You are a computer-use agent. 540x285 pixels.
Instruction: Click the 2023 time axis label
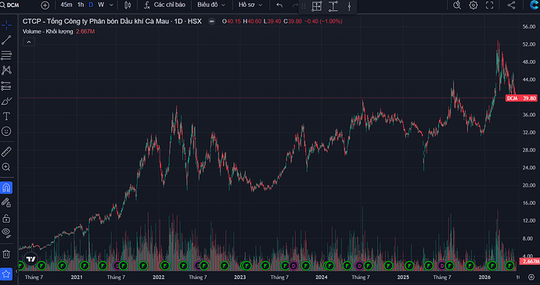pyautogui.click(x=240, y=277)
